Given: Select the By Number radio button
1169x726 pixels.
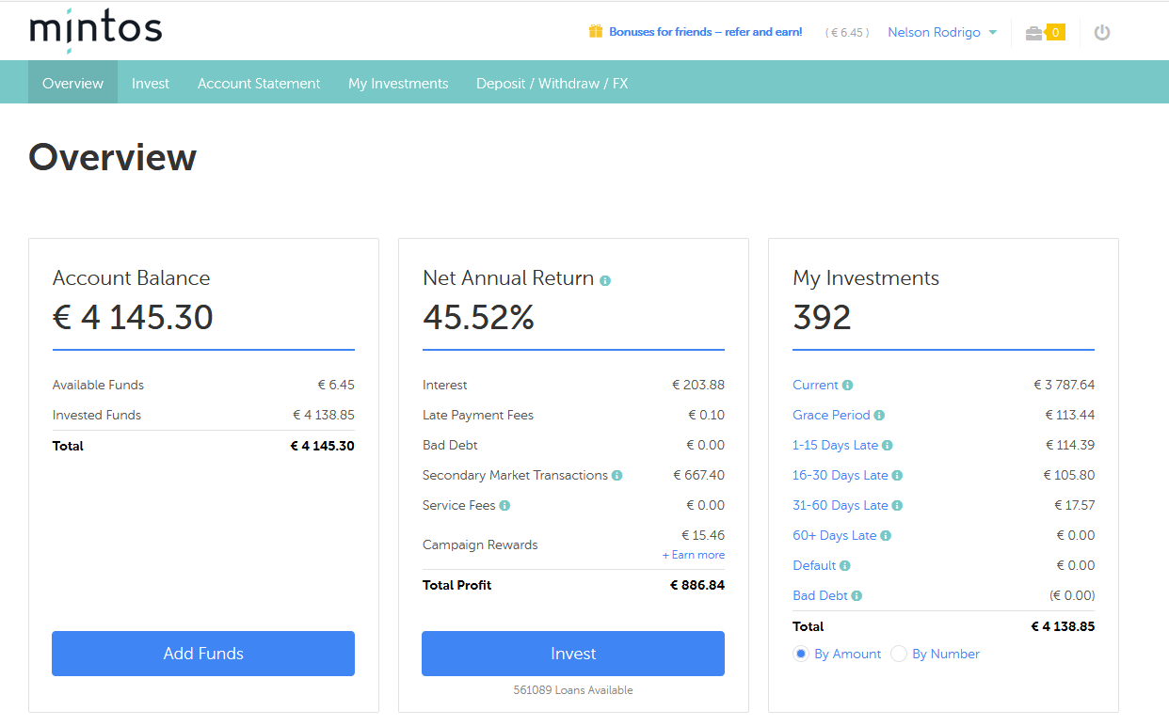Looking at the screenshot, I should [x=899, y=654].
